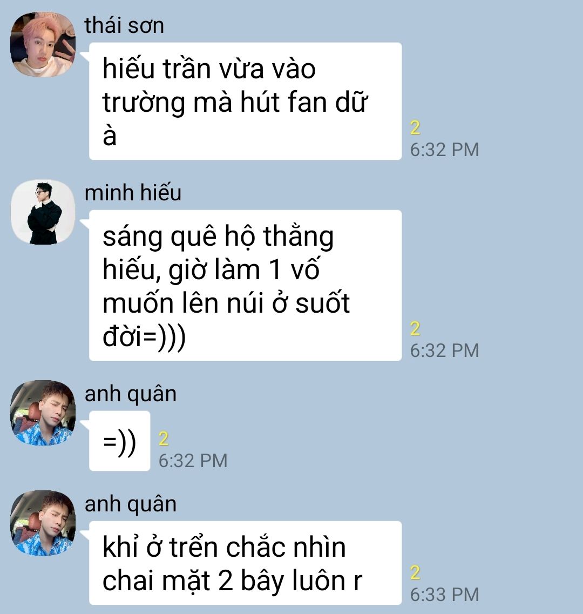Click the 6:32 PM timestamp of thái sơn's message
This screenshot has height=614, width=583.
click(x=444, y=150)
